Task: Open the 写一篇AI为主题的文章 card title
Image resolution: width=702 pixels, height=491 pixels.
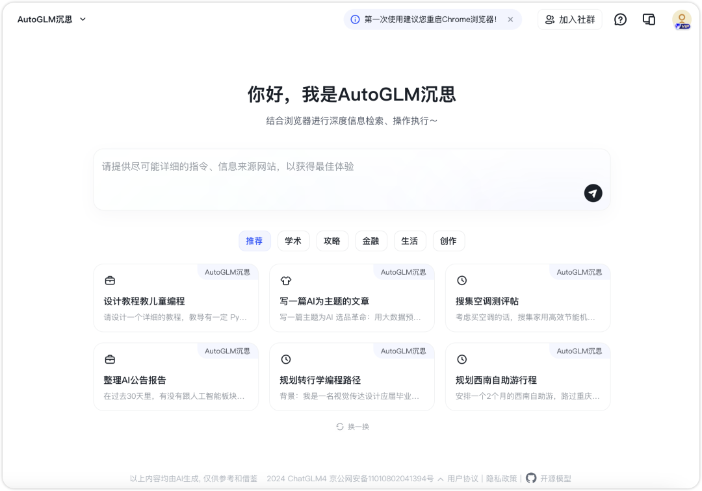Action: click(324, 301)
